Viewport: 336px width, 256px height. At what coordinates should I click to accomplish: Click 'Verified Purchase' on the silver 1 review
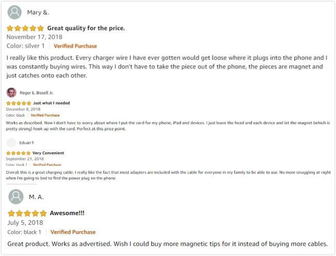click(75, 46)
